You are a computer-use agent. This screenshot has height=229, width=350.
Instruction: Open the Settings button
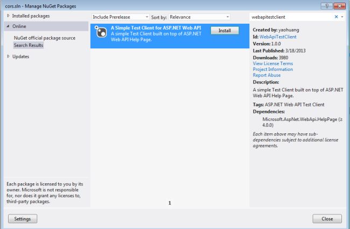pos(23,219)
